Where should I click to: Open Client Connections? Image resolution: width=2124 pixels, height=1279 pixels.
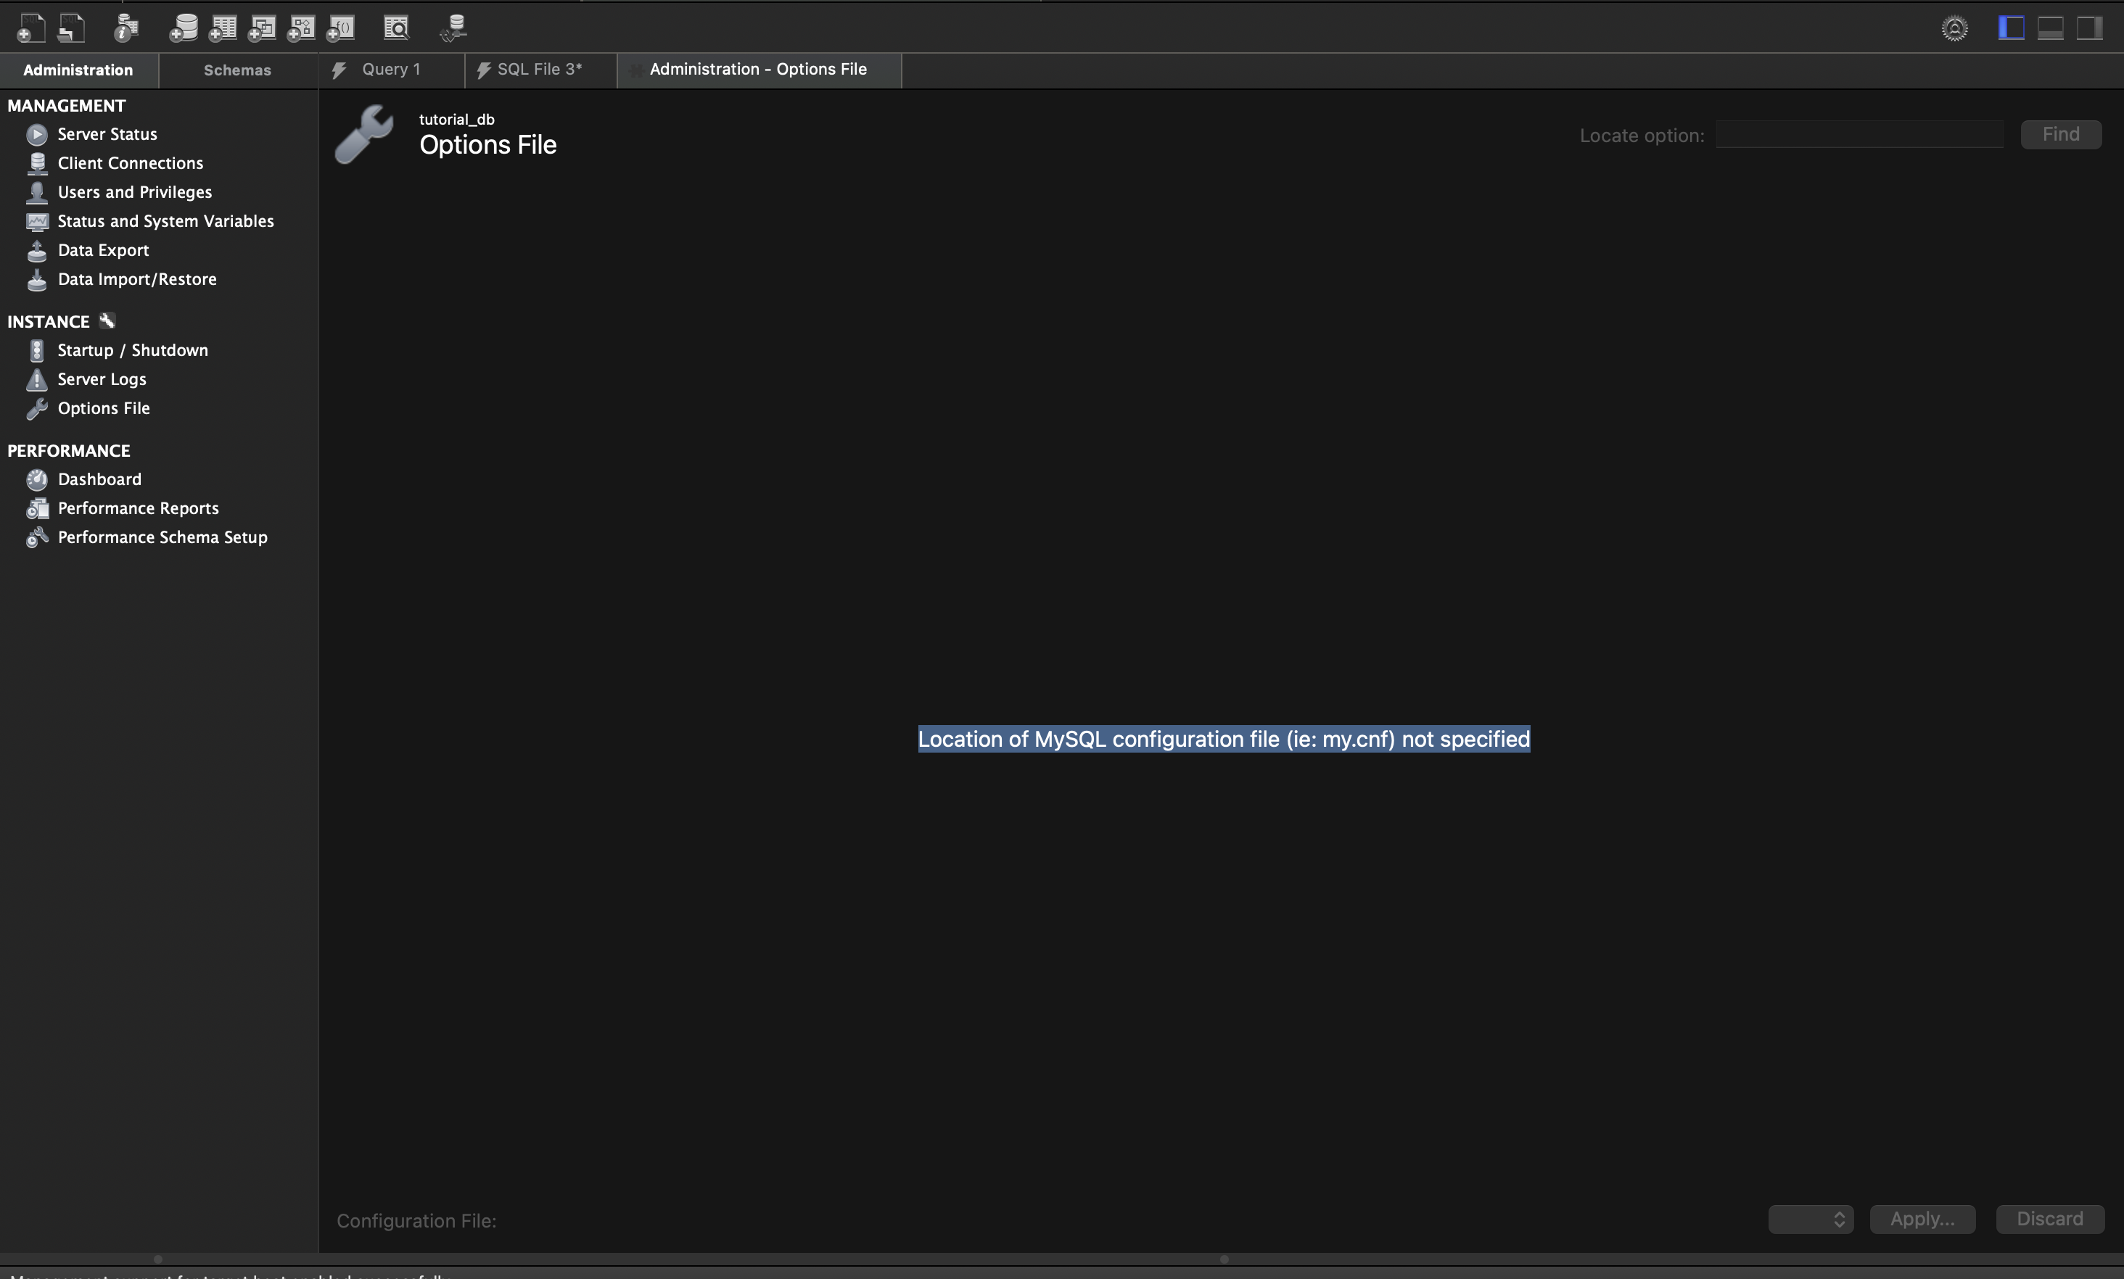[x=130, y=163]
